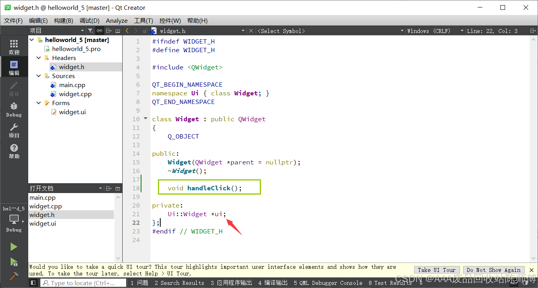Viewport: 538px width, 288px height.
Task: Toggle synchronize with editor link icon
Action: tap(100, 31)
